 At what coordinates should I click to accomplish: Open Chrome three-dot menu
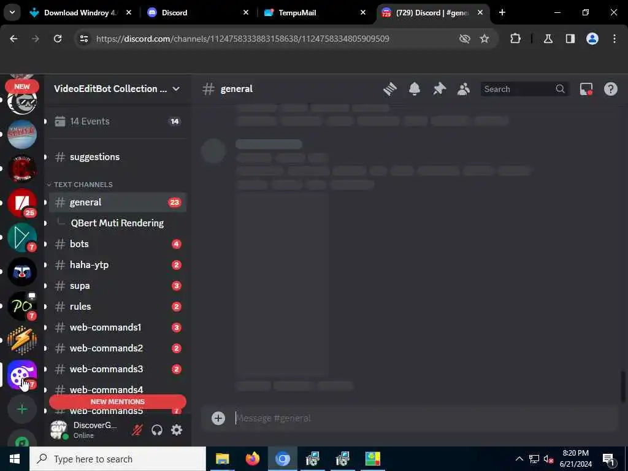[x=615, y=39]
